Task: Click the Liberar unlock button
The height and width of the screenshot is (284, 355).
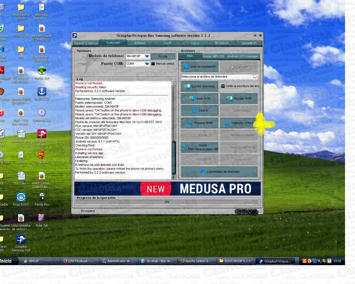Action: point(200,110)
